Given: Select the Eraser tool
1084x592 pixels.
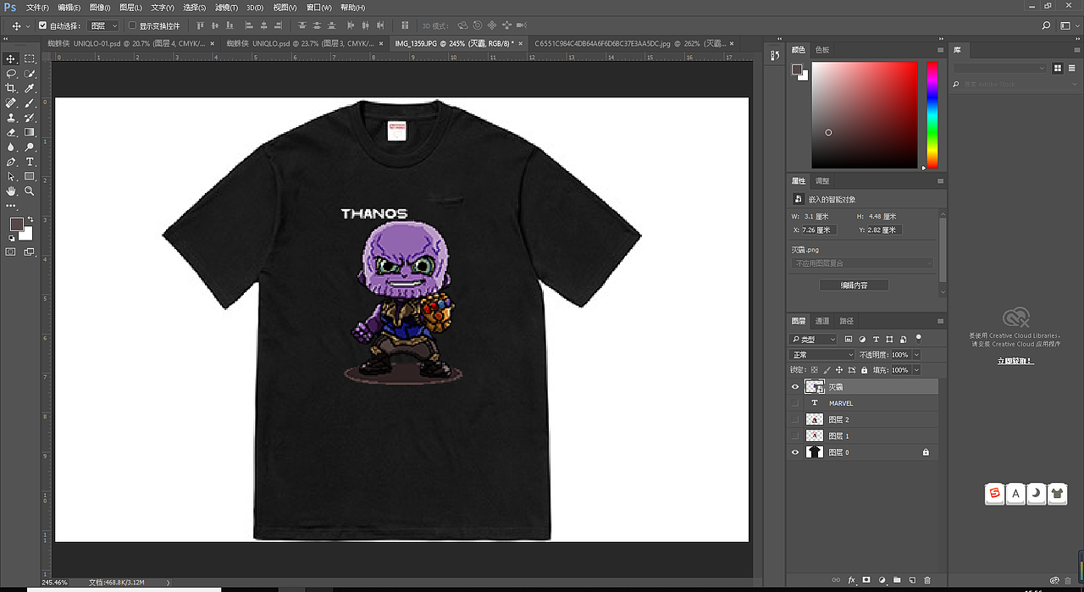Looking at the screenshot, I should [x=11, y=132].
